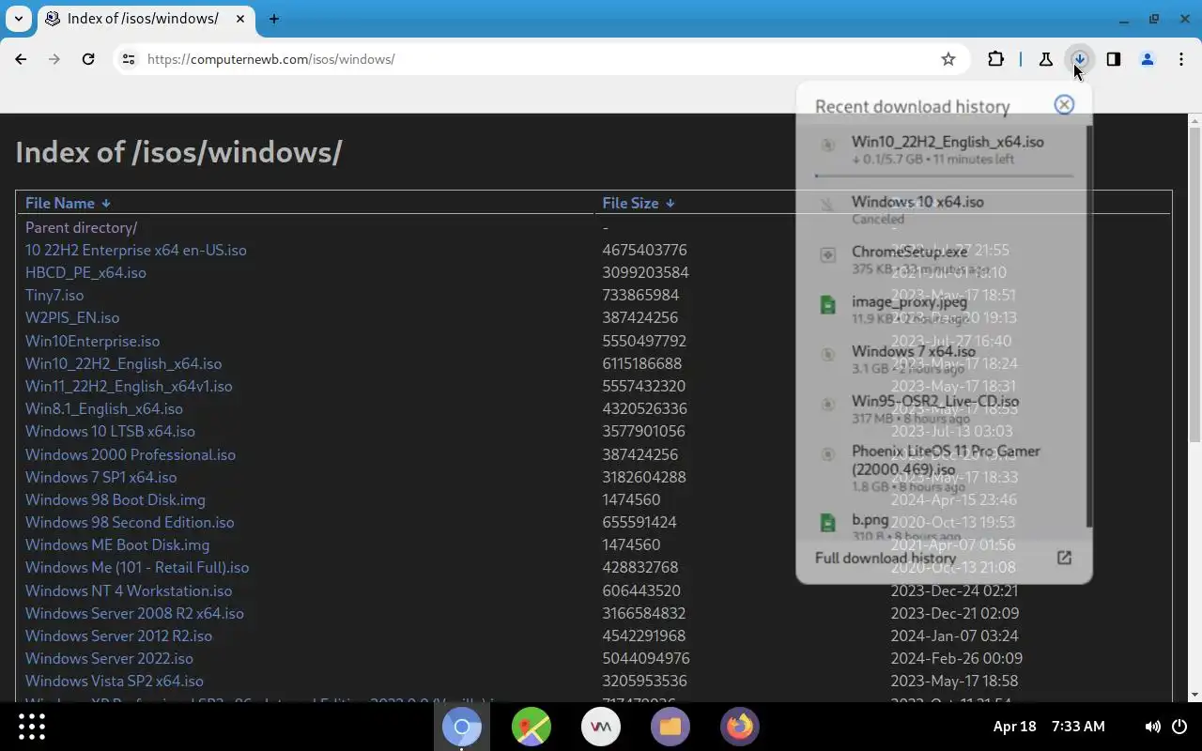Go back to the previous page
The image size is (1202, 751).
[x=21, y=59]
